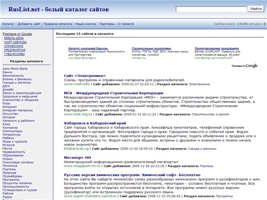
Task: Open the Порталы sidebar category
Action: point(9,169)
